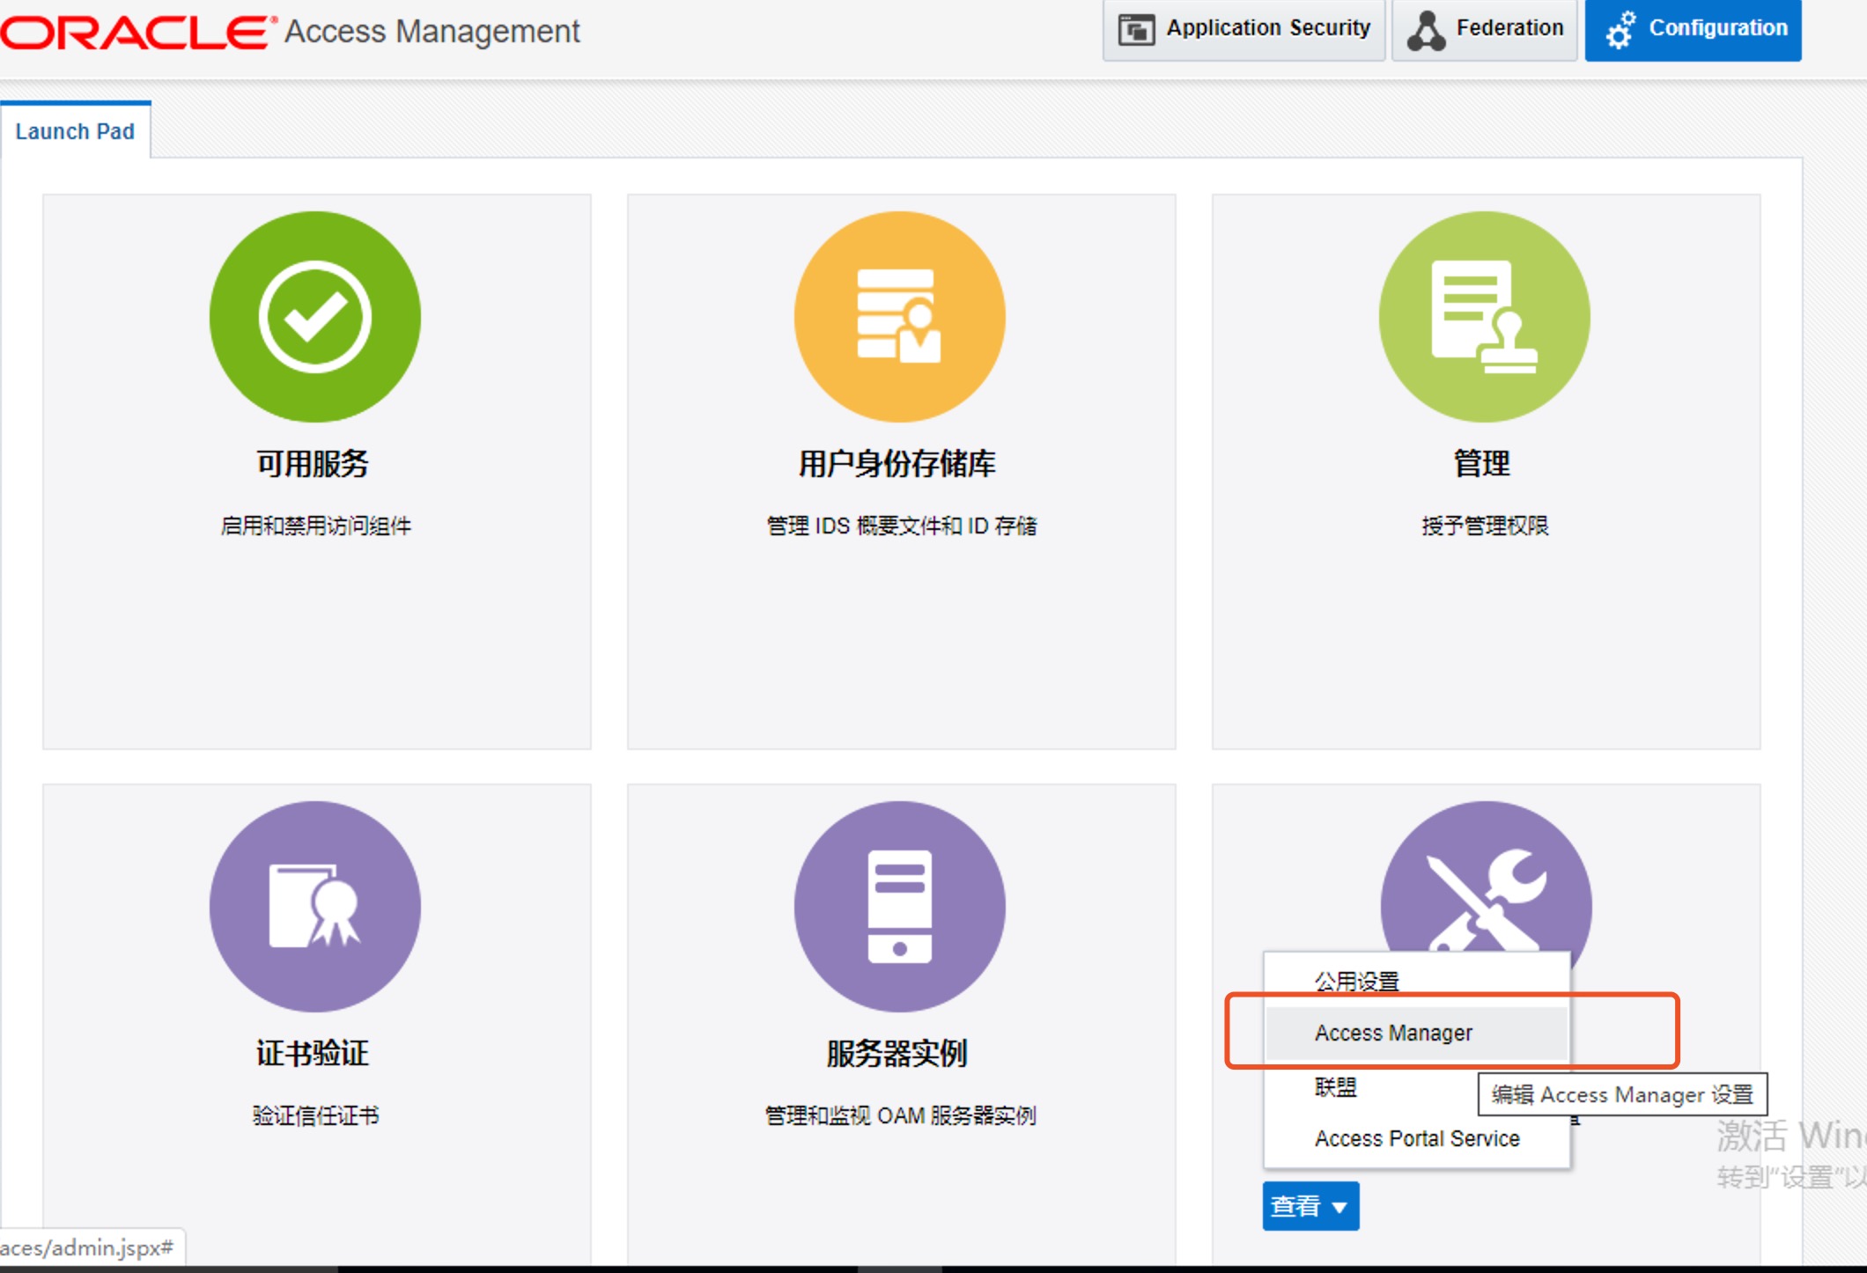1867x1273 pixels.
Task: Click the 授予管理权限 description
Action: (1485, 526)
